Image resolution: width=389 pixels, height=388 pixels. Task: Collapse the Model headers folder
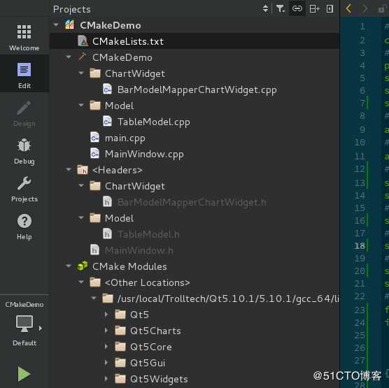point(81,217)
